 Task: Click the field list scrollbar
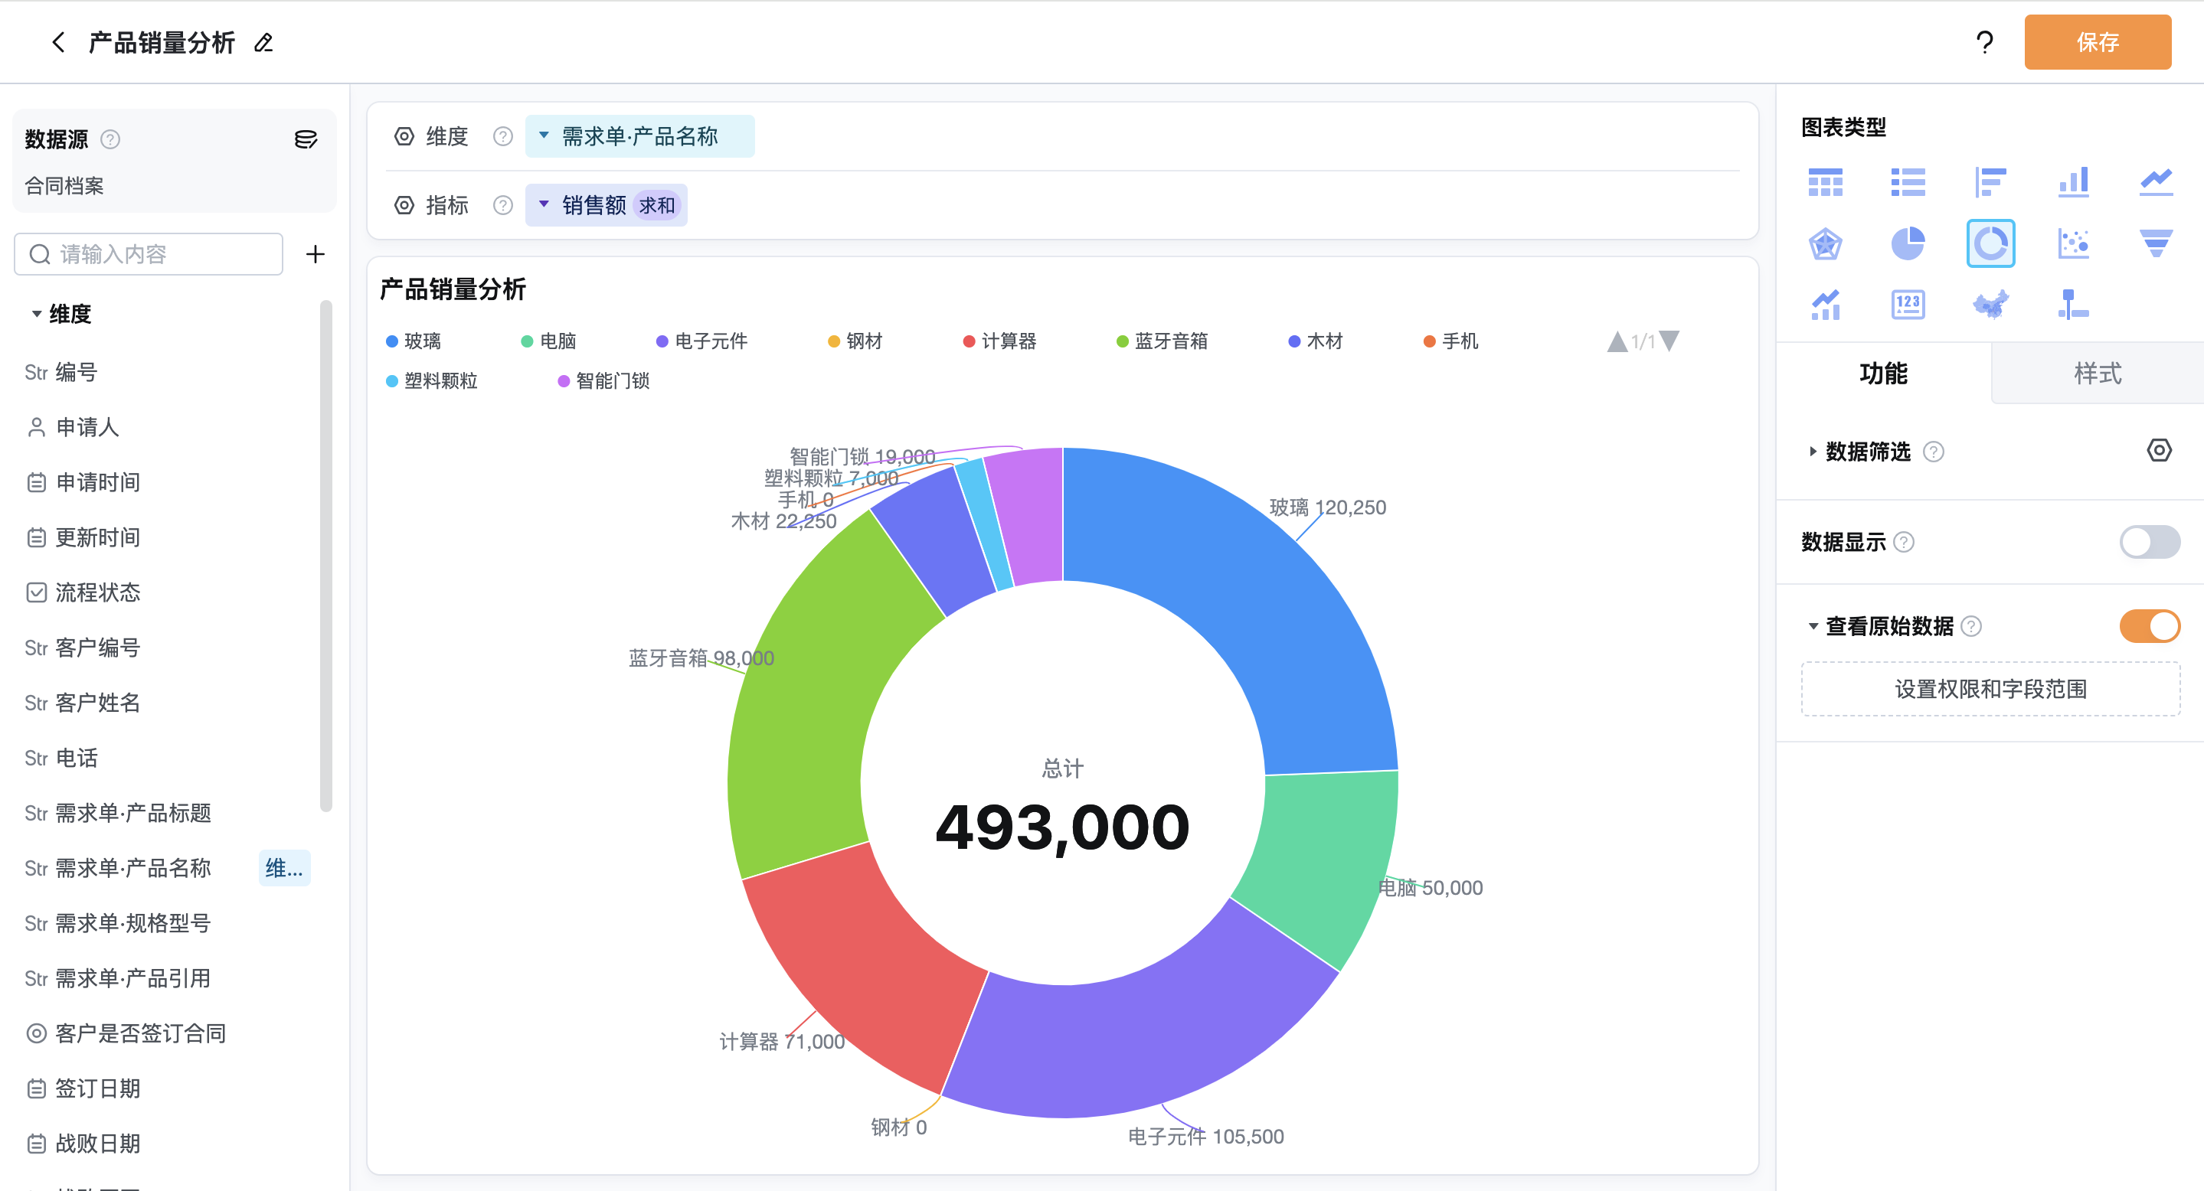click(325, 556)
